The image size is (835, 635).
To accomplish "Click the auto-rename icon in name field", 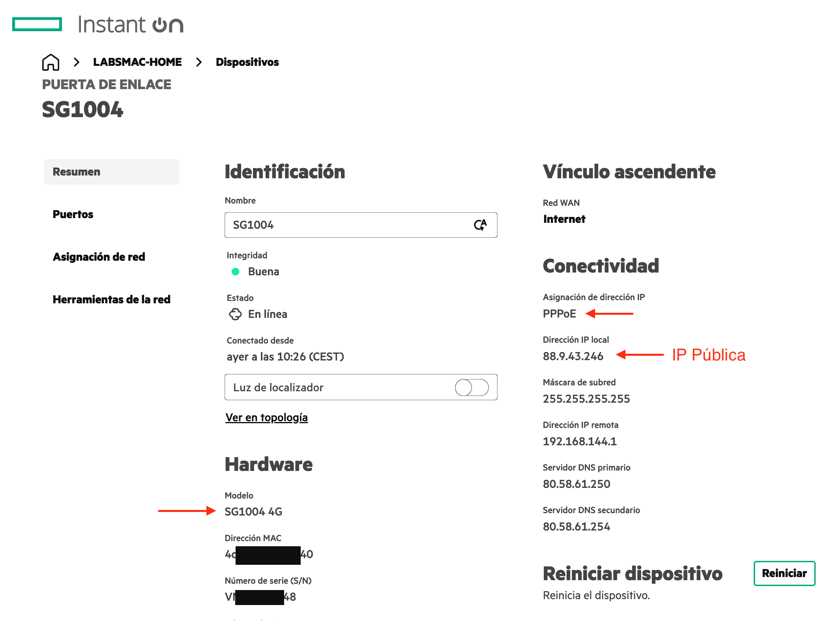I will point(480,225).
